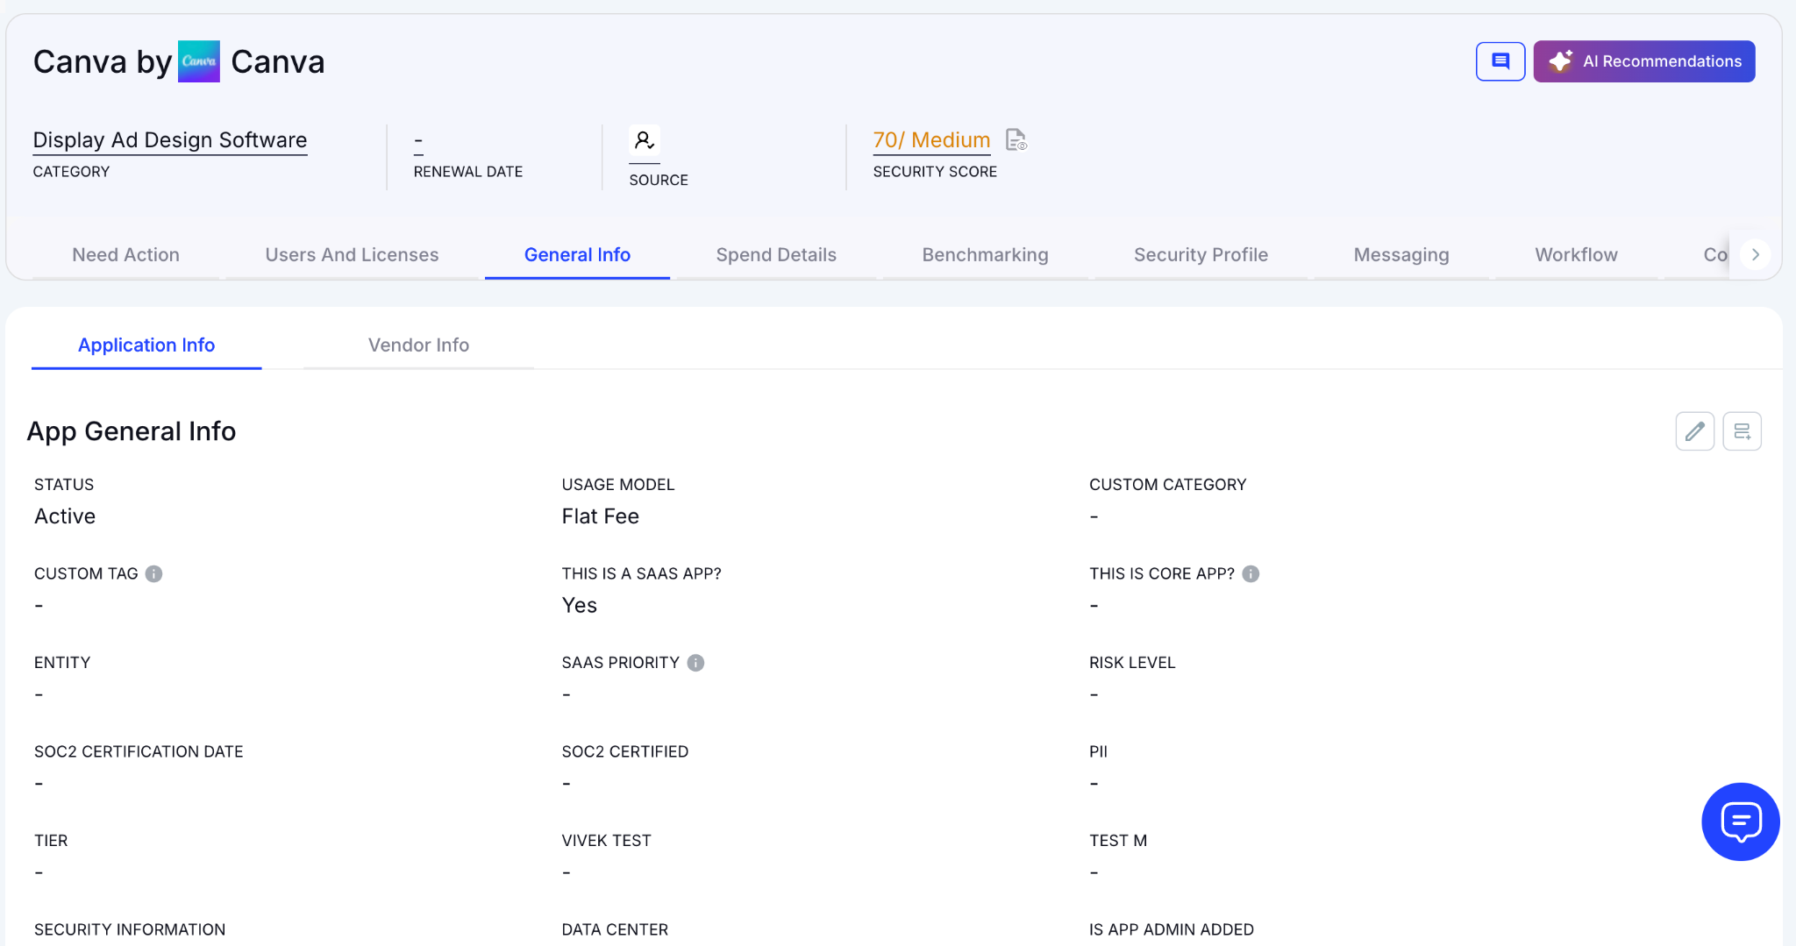Click the Is App Admin Added label
The image size is (1796, 946).
(1172, 930)
